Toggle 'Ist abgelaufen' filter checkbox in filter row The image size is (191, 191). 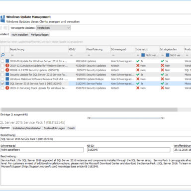pos(168,55)
